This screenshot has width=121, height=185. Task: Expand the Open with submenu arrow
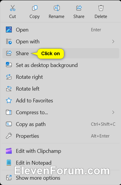click(113, 42)
